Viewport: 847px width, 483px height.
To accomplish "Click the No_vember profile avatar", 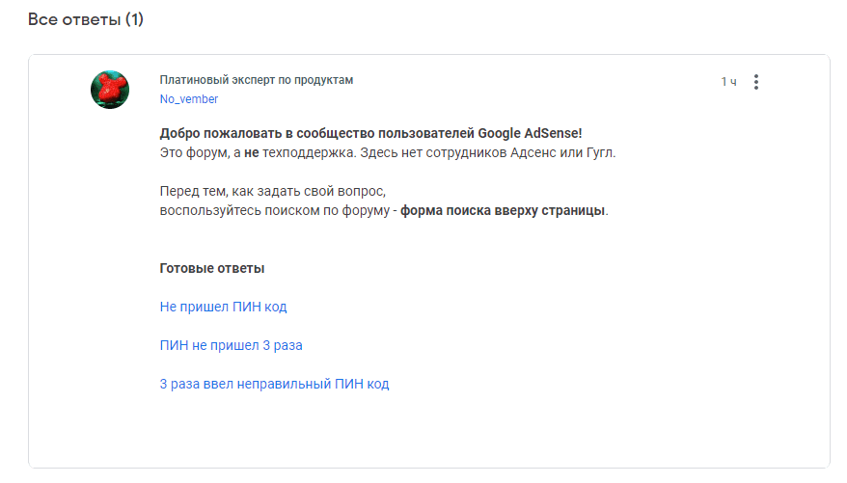I will coord(110,89).
